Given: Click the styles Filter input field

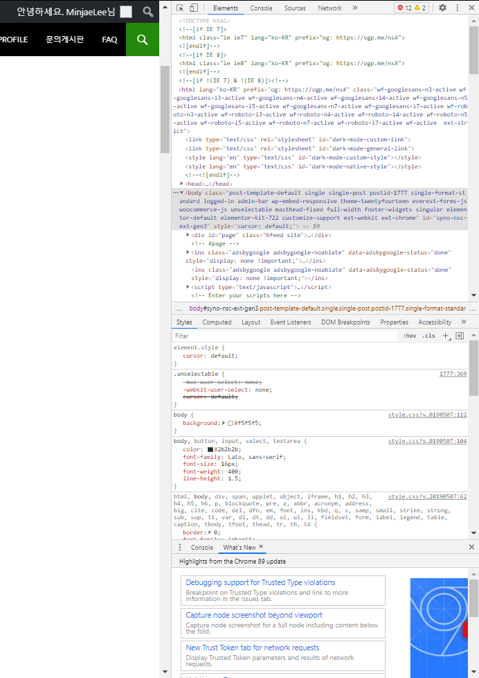Looking at the screenshot, I should coord(285,336).
